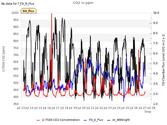Click the 350 left axis label
167x125 pixels.
click(16, 104)
